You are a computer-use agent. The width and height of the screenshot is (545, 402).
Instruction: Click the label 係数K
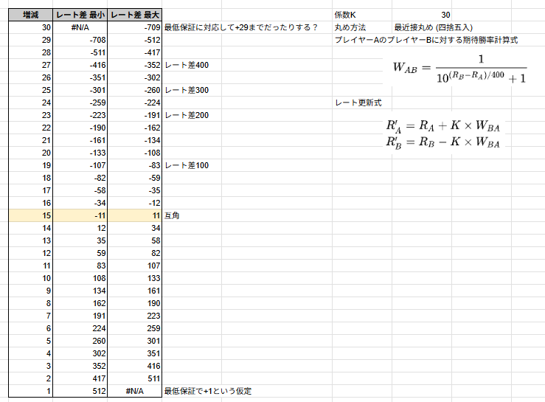pyautogui.click(x=345, y=15)
